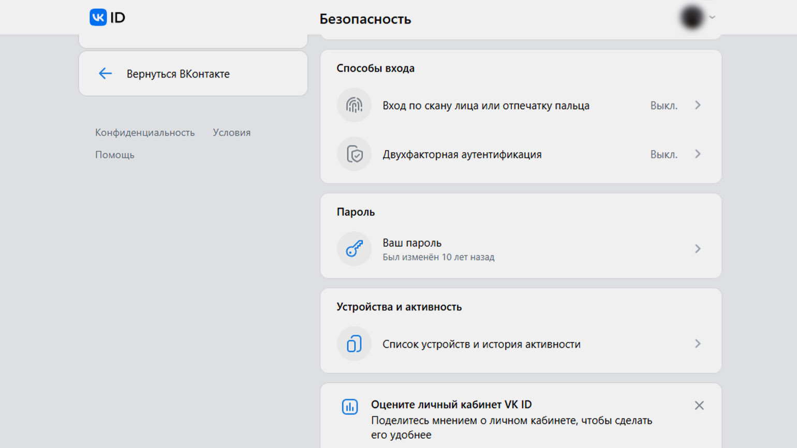Image resolution: width=797 pixels, height=448 pixels.
Task: Expand the Ваш пароль chevron
Action: 698,249
